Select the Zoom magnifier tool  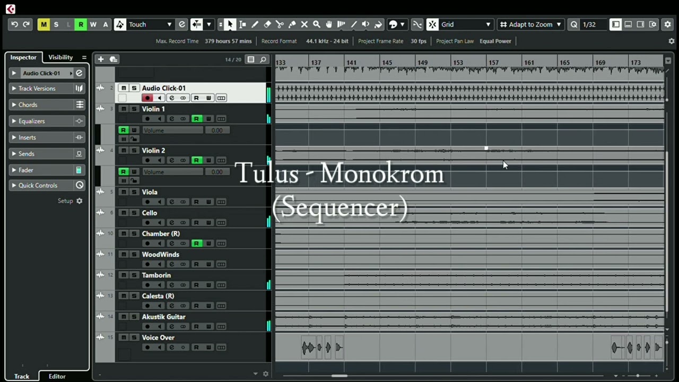coord(317,24)
